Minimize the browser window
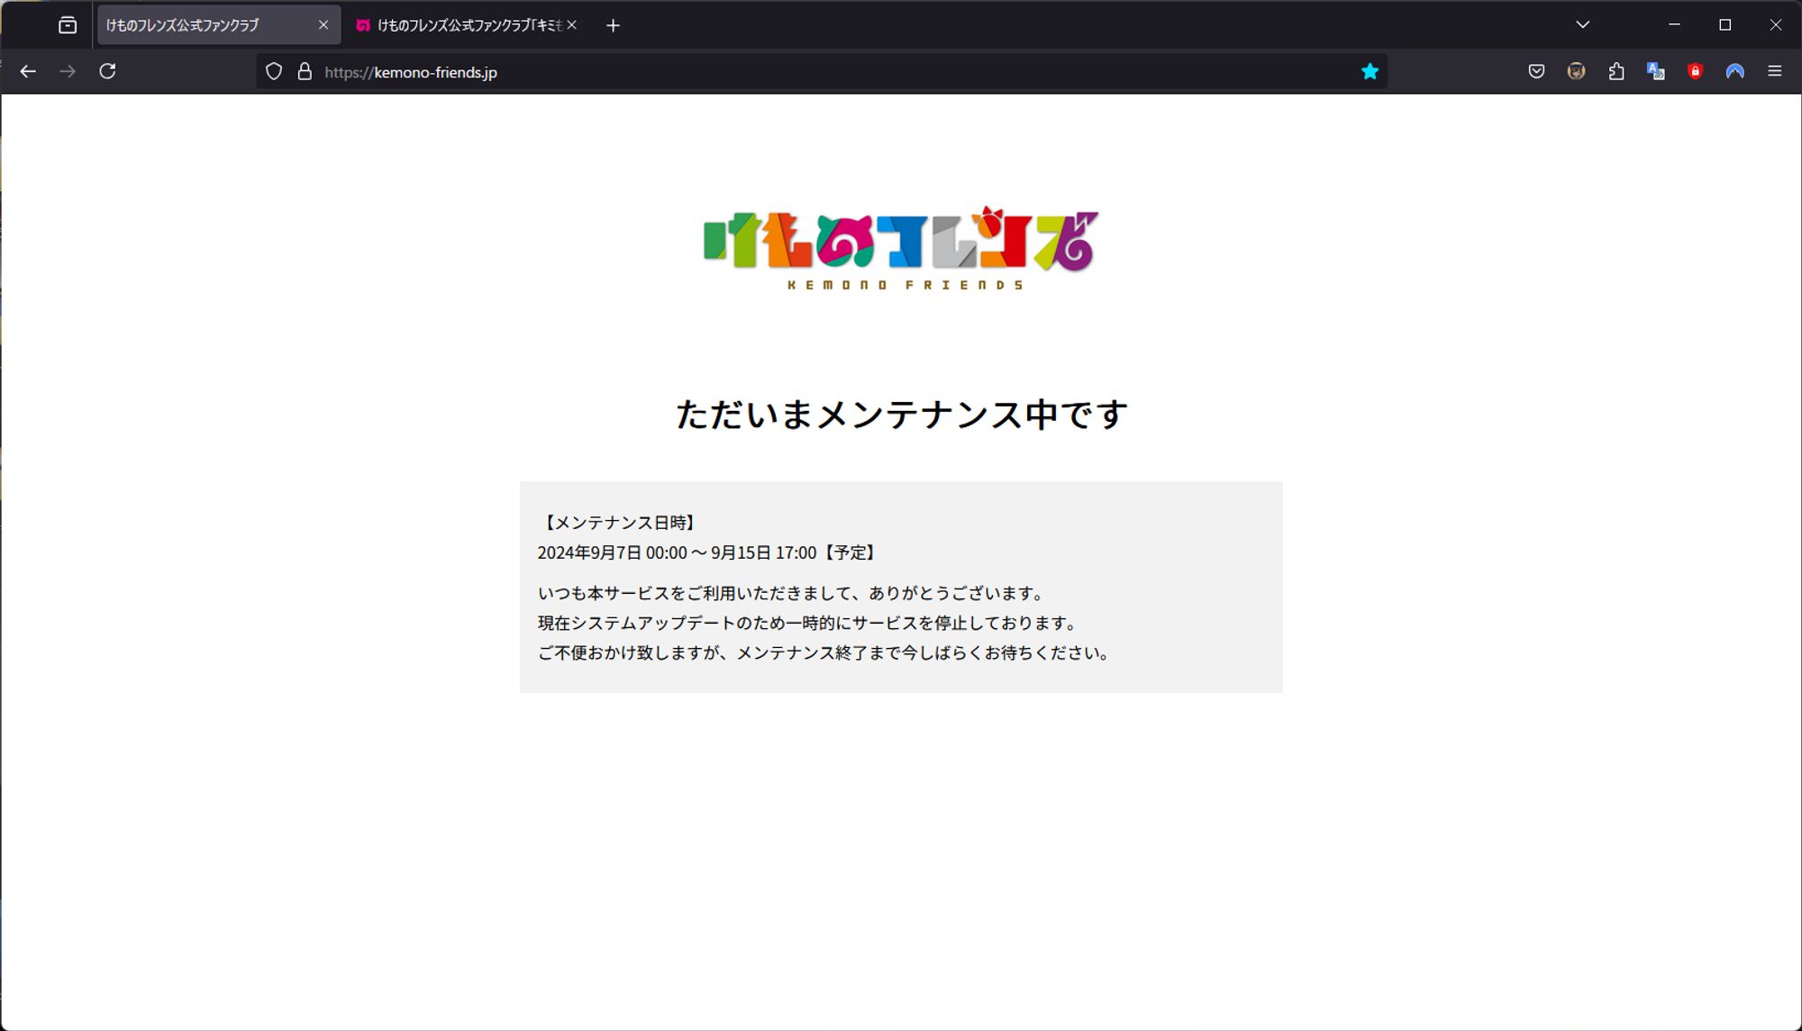 [x=1675, y=25]
